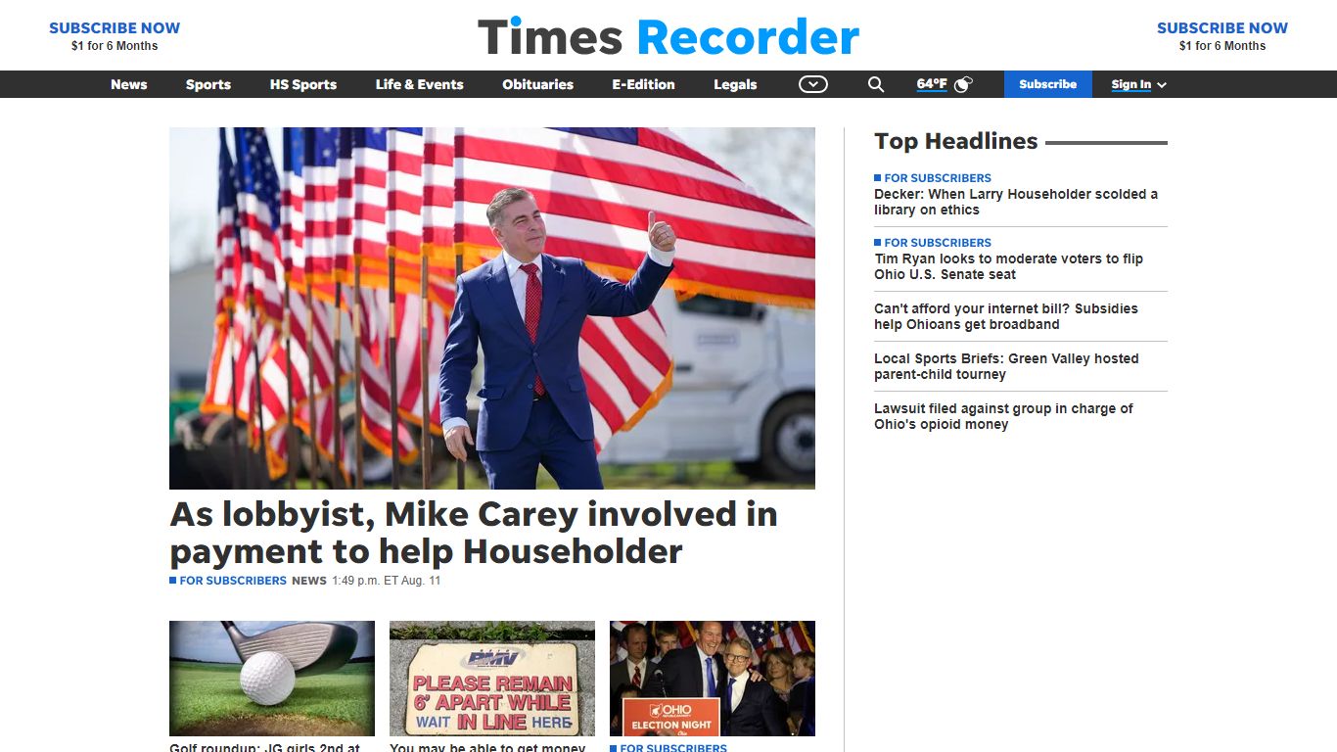1337x752 pixels.
Task: Open the weather icon beside 64°F
Action: (x=963, y=84)
